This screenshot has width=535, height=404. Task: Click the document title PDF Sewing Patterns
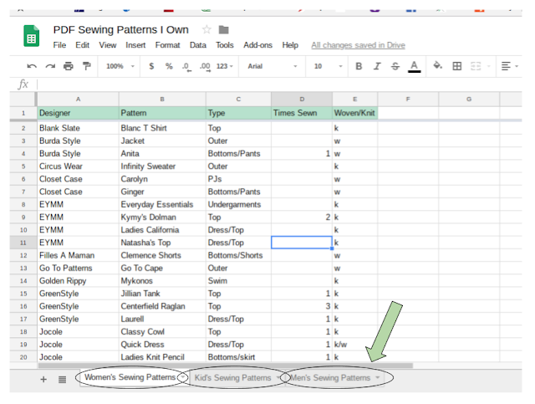pyautogui.click(x=120, y=30)
